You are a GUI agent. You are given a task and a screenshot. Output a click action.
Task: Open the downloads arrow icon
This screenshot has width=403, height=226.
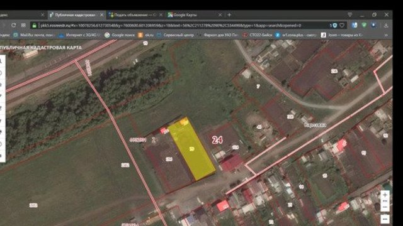pos(386,25)
